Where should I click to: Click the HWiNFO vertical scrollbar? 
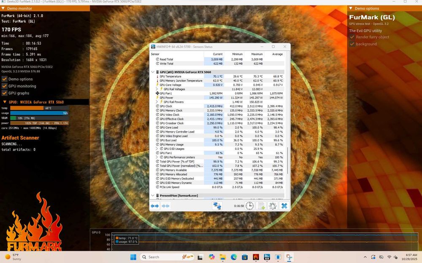coord(288,160)
